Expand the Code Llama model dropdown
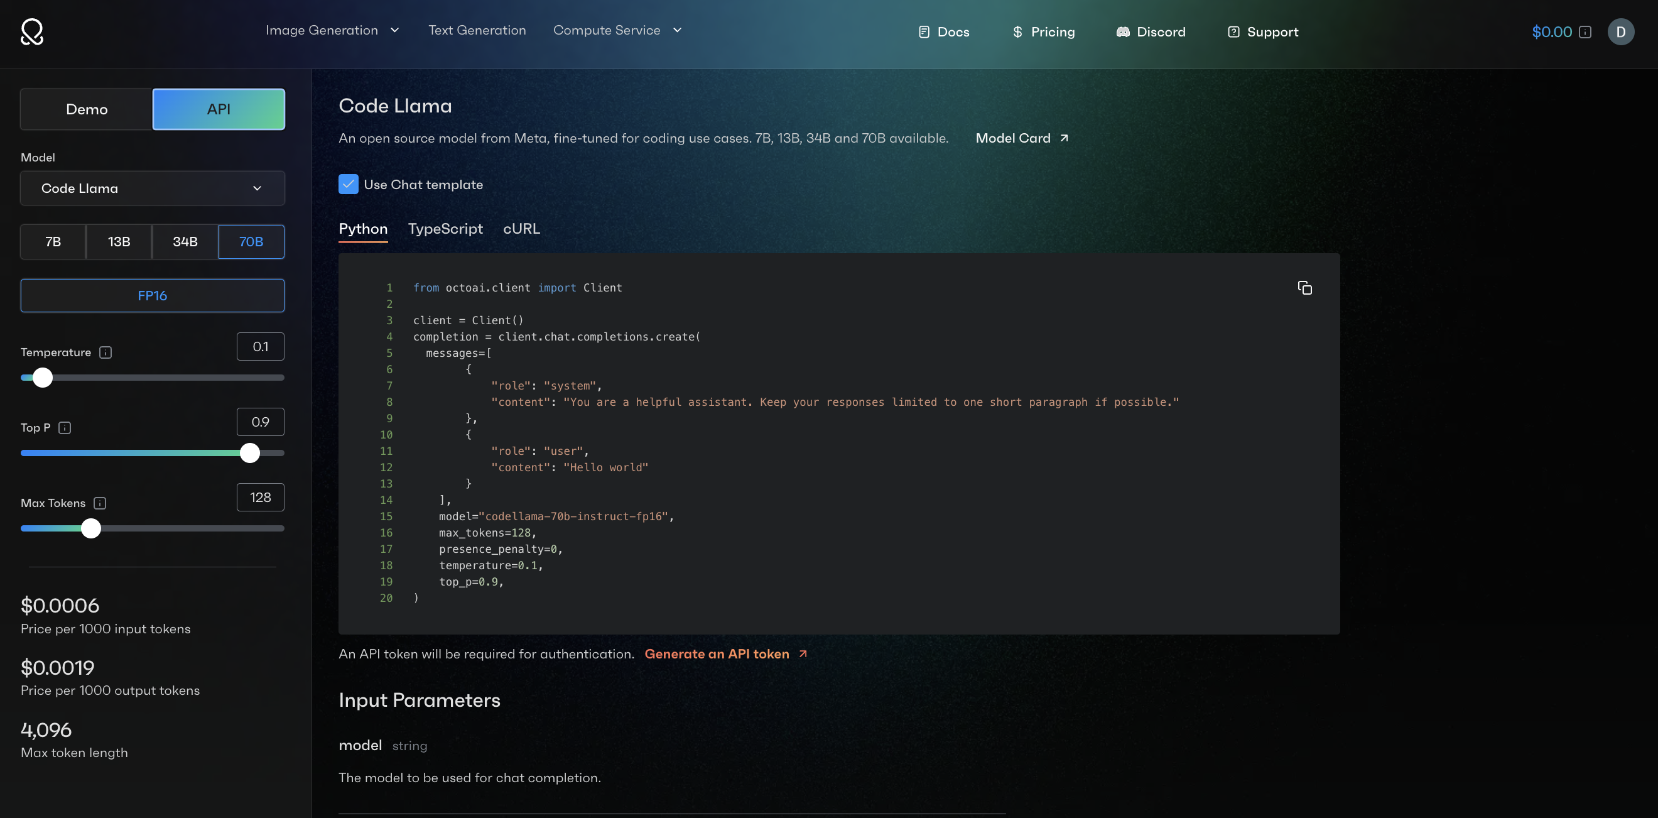Screen dimensions: 1658x818 coord(151,187)
